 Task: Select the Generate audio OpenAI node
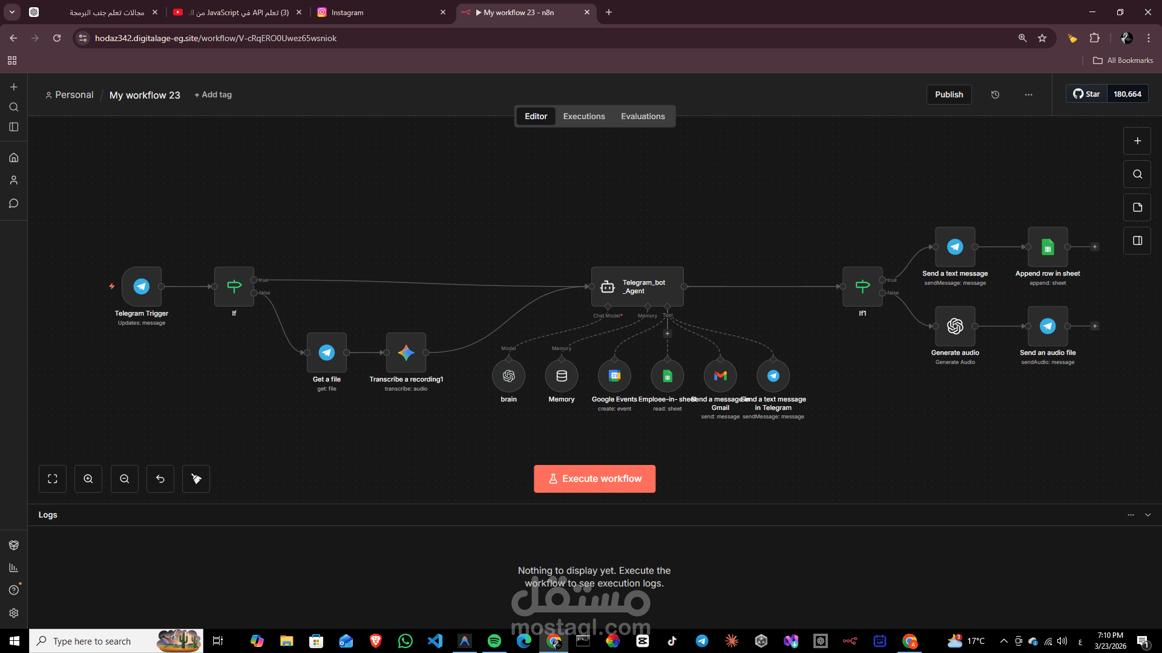coord(955,326)
